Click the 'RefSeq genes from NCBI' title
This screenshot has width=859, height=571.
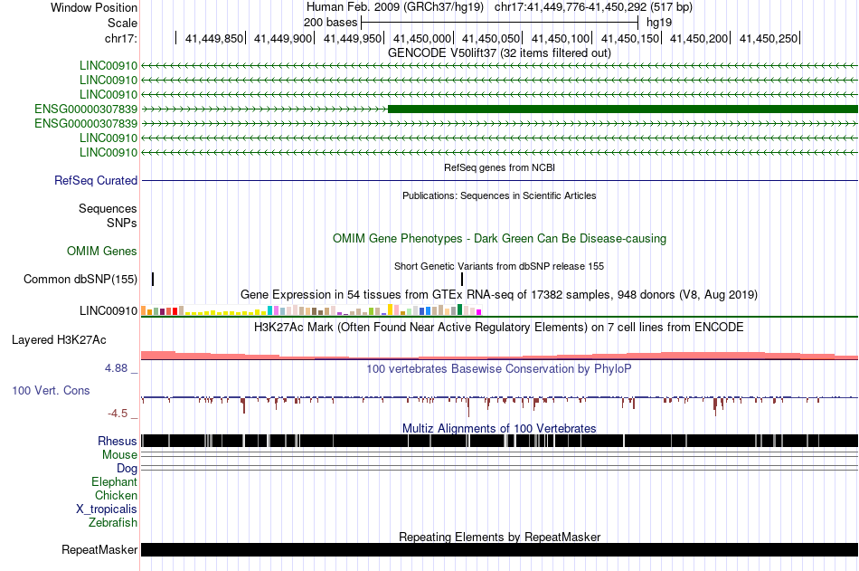pyautogui.click(x=499, y=167)
